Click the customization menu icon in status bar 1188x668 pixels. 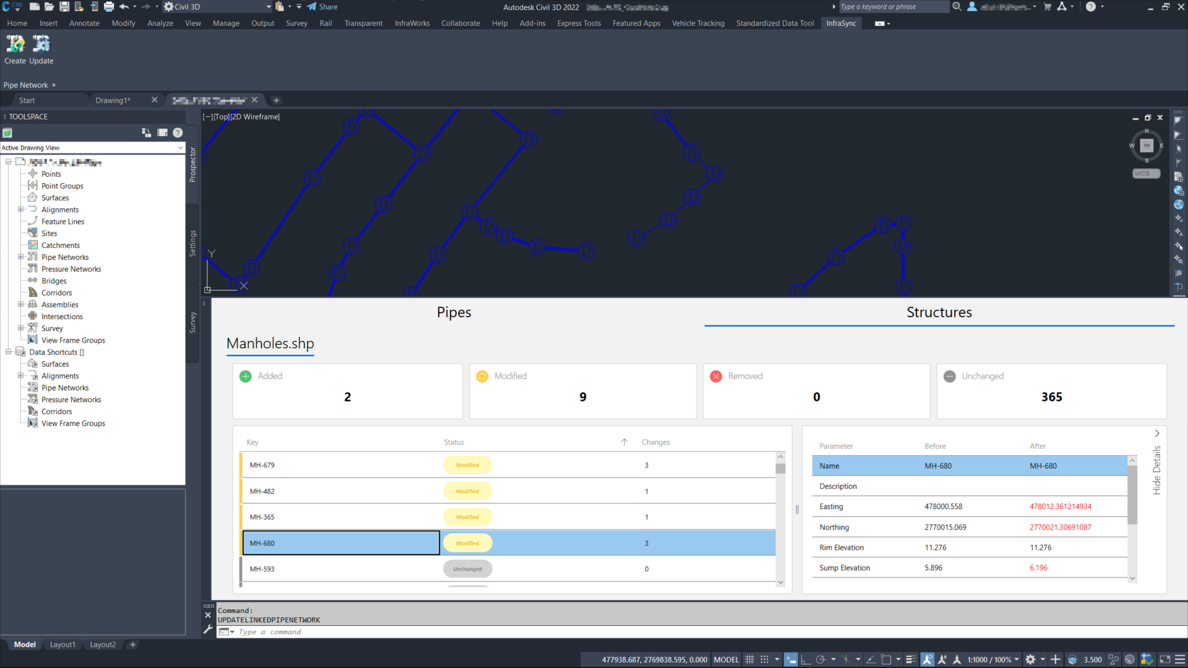[1180, 660]
